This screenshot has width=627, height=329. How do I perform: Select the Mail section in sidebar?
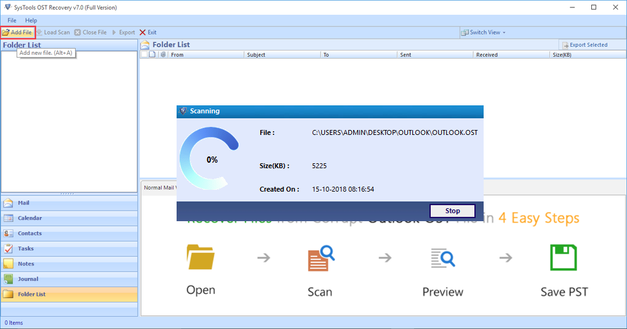click(x=69, y=203)
